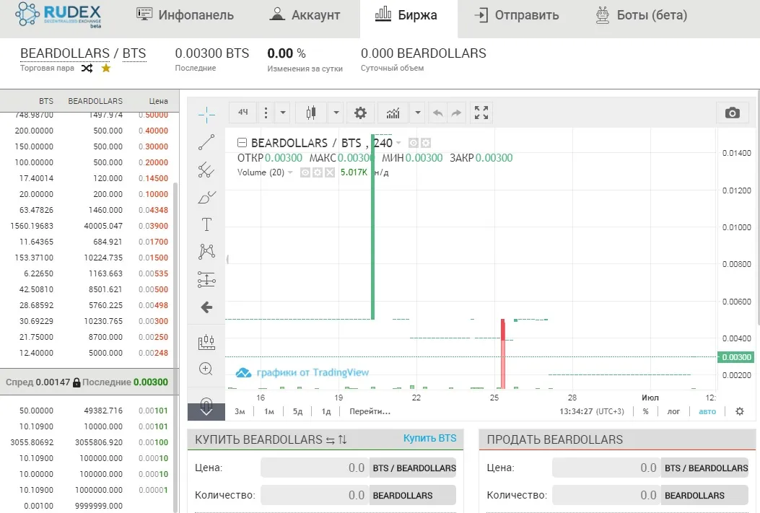Open chart settings gear at bottom right
Viewport: 760px width, 513px height.
[x=740, y=411]
